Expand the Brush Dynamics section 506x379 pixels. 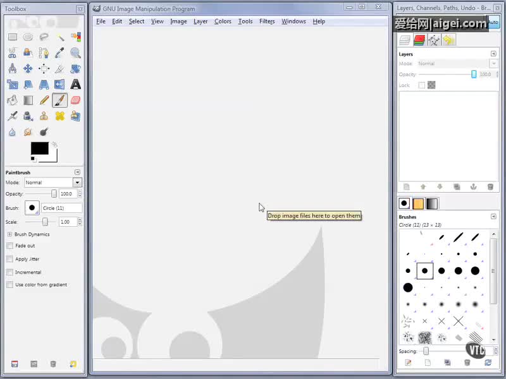9,234
